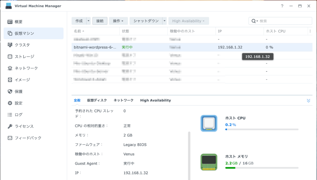Click the ホスト CPU usage bar
The image size is (317, 180).
(262, 129)
